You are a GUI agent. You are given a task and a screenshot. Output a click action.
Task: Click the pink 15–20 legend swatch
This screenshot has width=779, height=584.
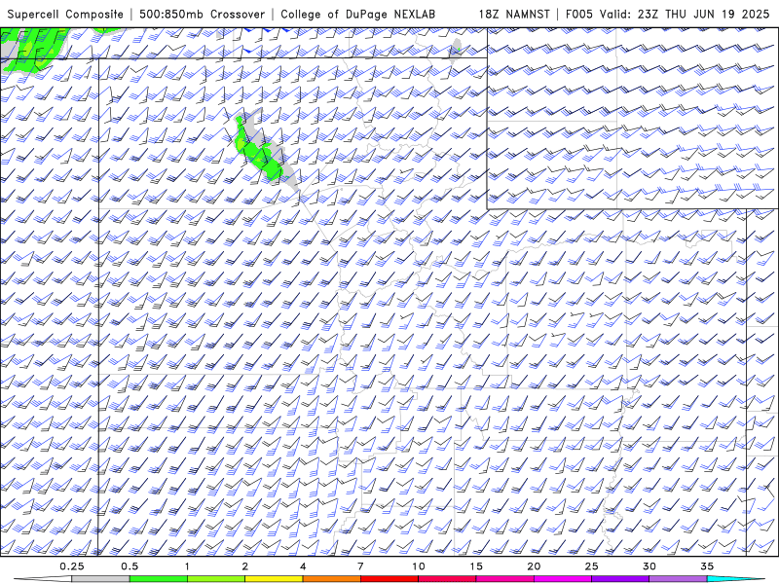pos(504,579)
